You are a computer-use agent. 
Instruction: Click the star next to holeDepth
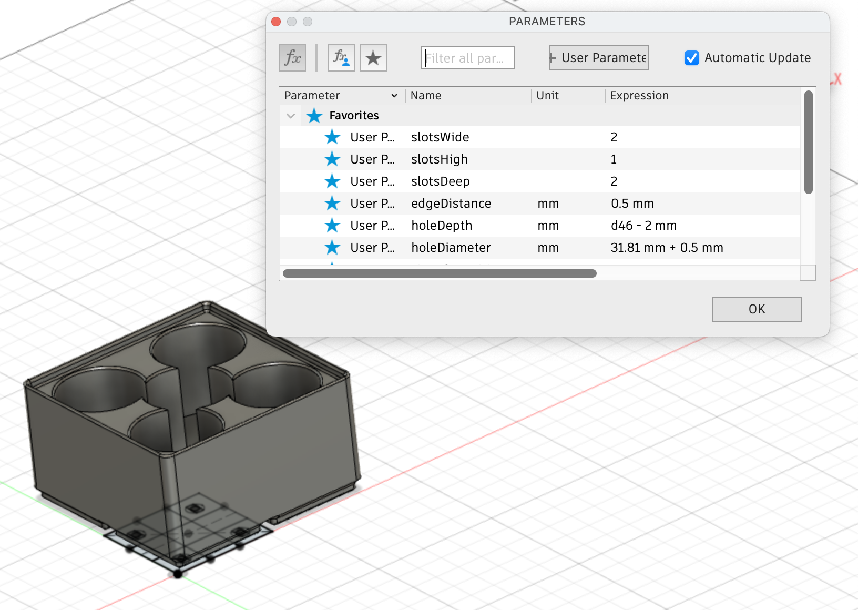coord(332,226)
